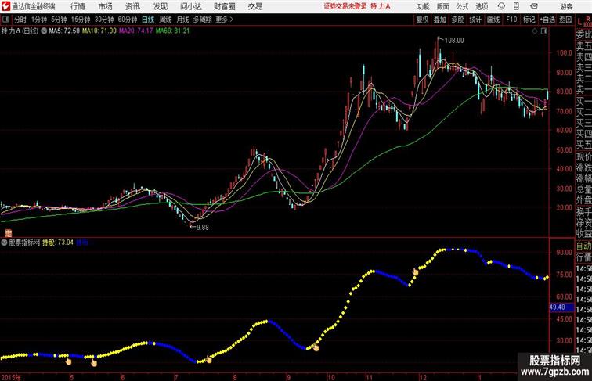Click the 复权 toolbar button
The image size is (592, 381).
coord(422,20)
